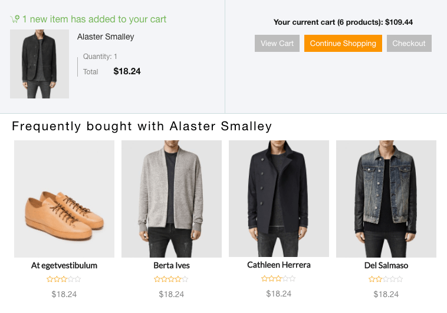Screen dimensions: 447x313
Task: Open the Berta Ives product title
Action: coord(172,265)
